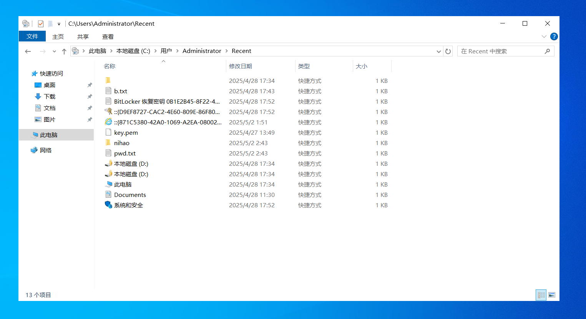
Task: Click Administrator in the breadcrumb path
Action: tap(202, 51)
